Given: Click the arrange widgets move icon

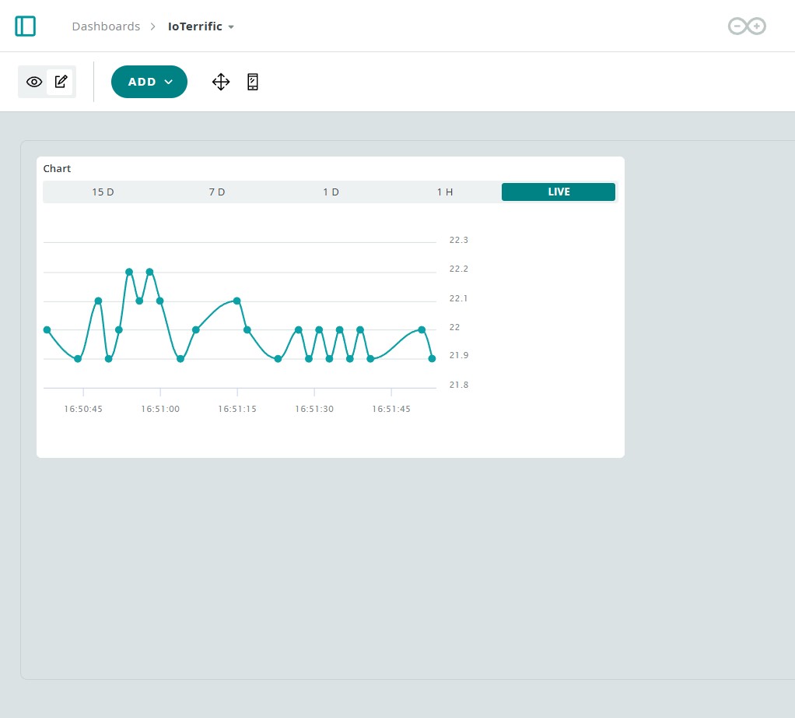Looking at the screenshot, I should tap(221, 82).
